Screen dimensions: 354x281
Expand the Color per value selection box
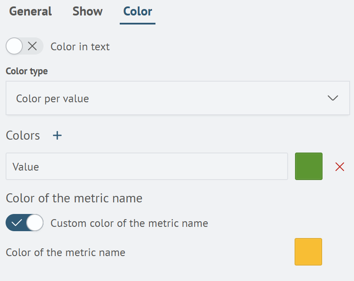[177, 98]
